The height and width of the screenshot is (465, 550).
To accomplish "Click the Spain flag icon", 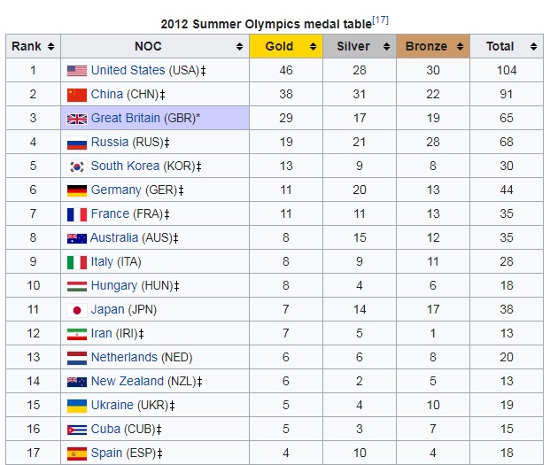I will coord(76,453).
